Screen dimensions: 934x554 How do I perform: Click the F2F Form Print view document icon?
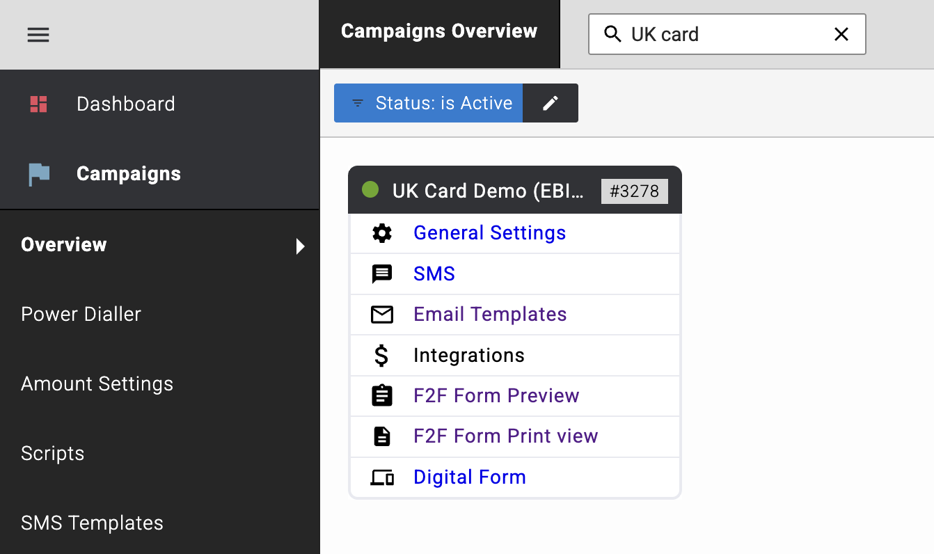(381, 436)
